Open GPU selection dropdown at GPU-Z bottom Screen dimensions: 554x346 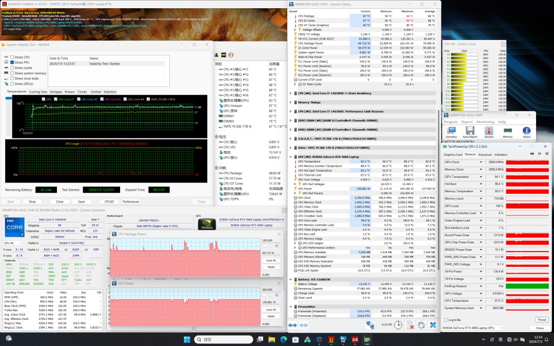473,328
